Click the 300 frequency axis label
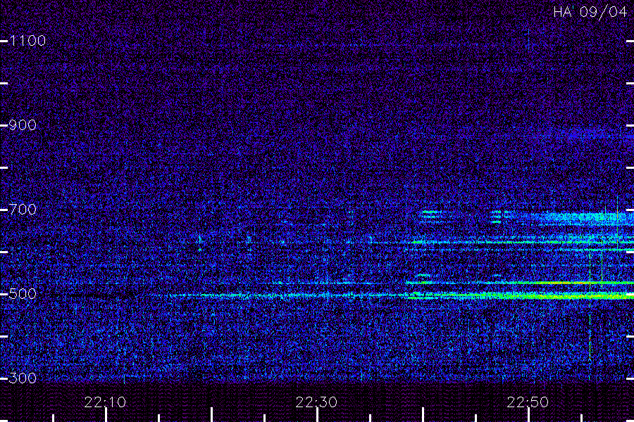This screenshot has width=634, height=422. [x=23, y=378]
